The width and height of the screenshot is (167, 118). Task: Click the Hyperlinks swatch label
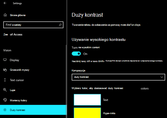(109, 113)
